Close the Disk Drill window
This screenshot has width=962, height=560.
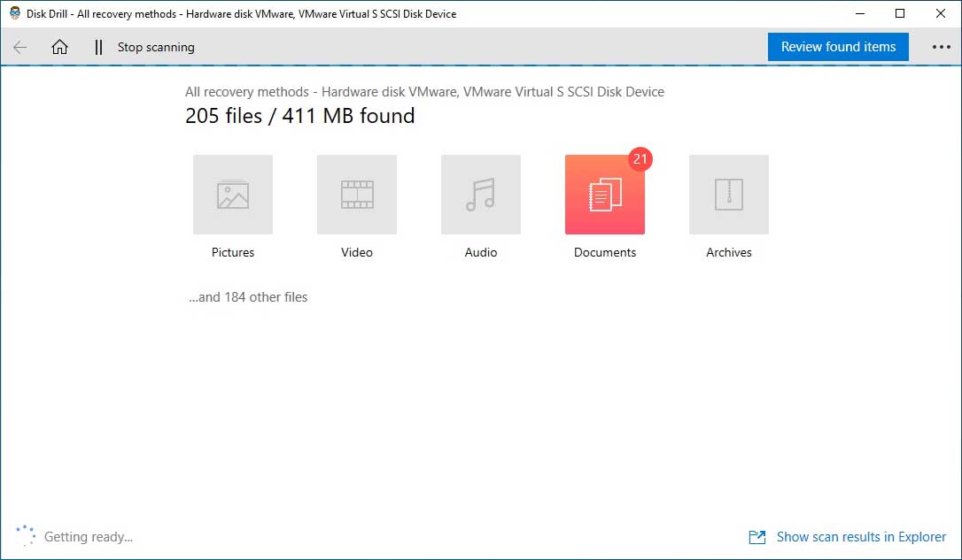(x=941, y=13)
